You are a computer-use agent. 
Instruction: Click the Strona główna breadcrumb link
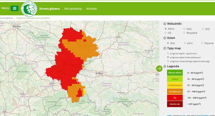click(6, 18)
